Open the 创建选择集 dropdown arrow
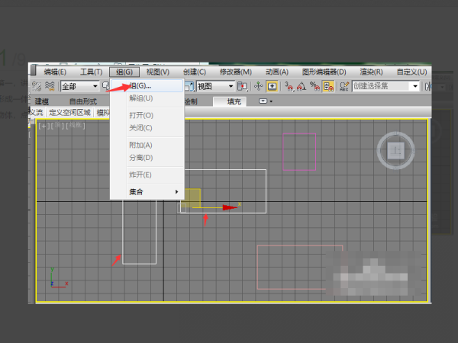Viewport: 458px width, 343px height. coord(415,86)
